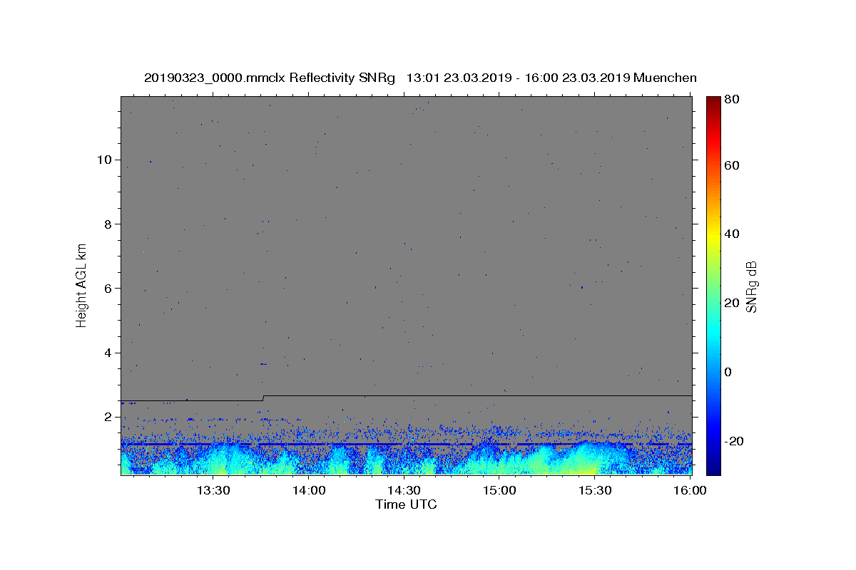The image size is (856, 570).
Task: Click the 13:30 time tick label
Action: (213, 490)
